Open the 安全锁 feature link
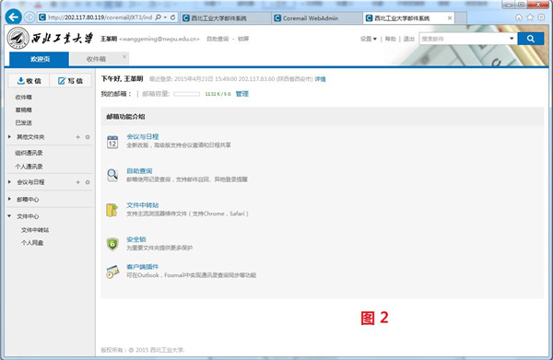 click(x=136, y=239)
